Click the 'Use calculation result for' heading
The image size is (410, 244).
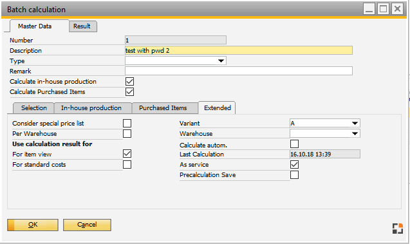tap(52, 144)
